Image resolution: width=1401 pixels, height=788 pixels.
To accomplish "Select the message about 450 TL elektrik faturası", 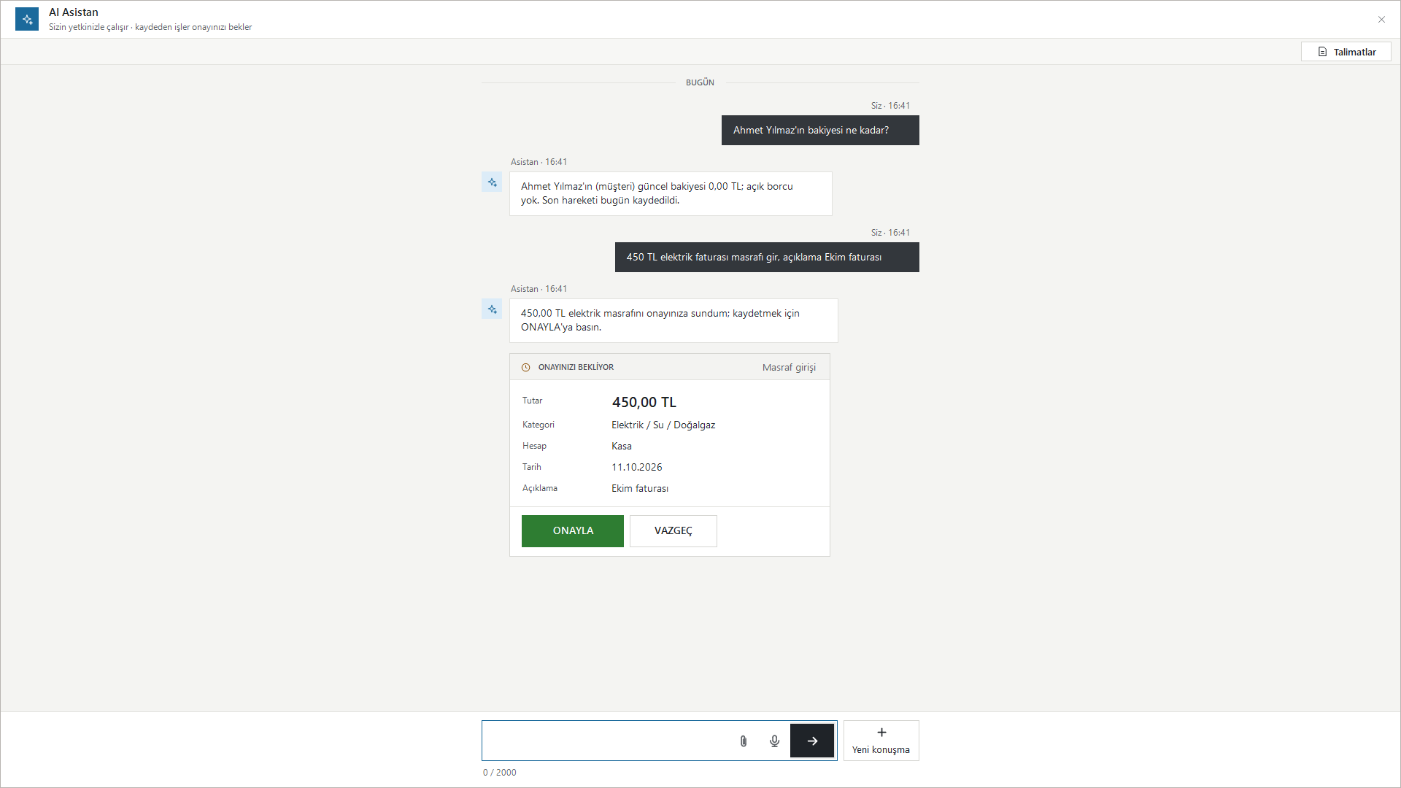I will [767, 258].
